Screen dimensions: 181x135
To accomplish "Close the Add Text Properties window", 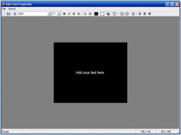I will pyautogui.click(x=177, y=4).
